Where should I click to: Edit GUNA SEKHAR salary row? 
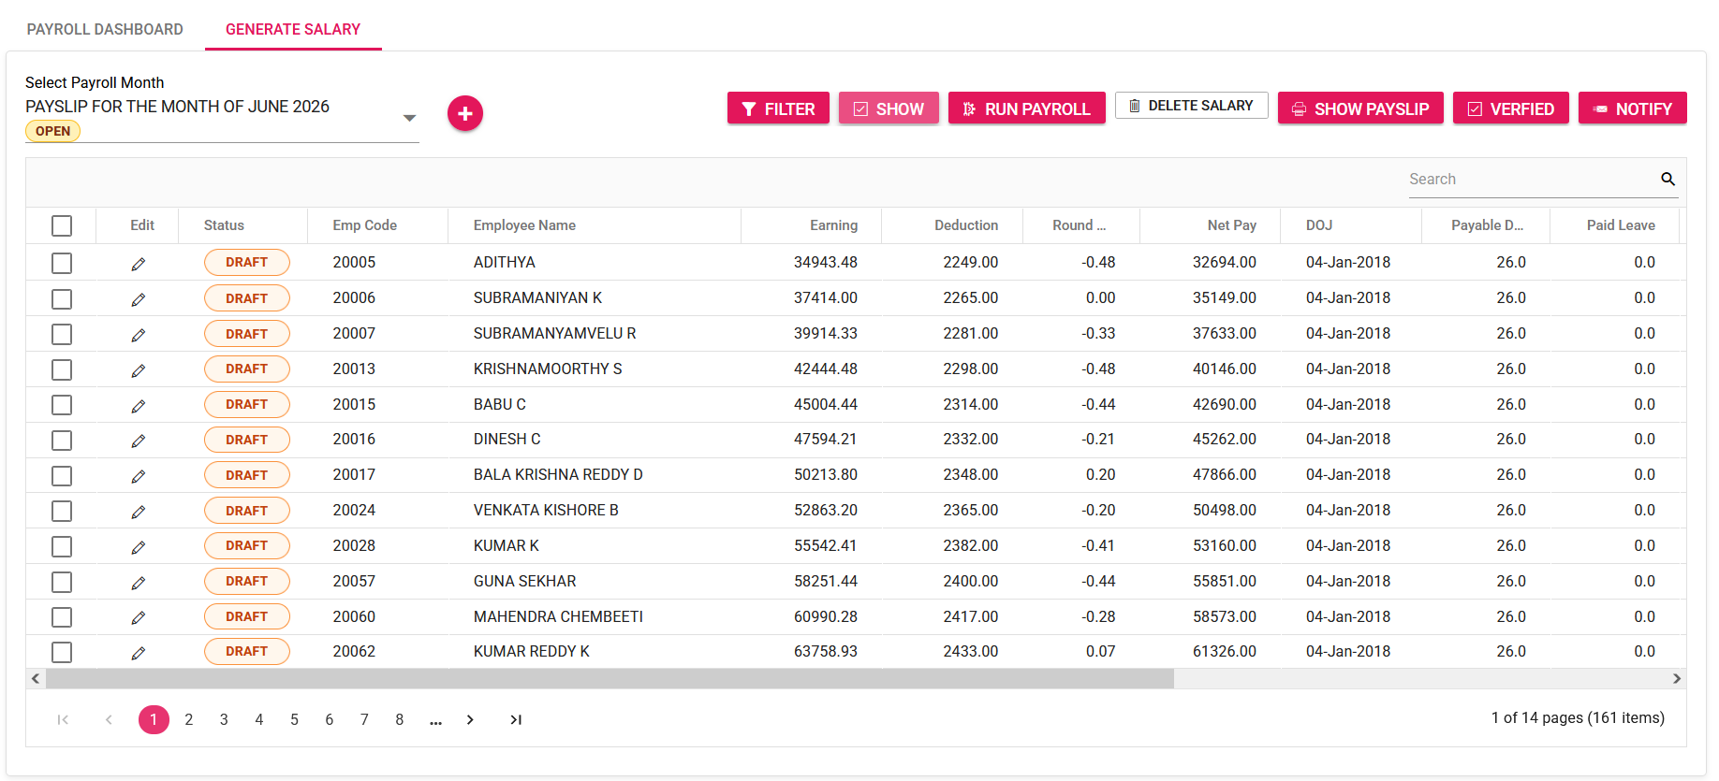tap(139, 583)
